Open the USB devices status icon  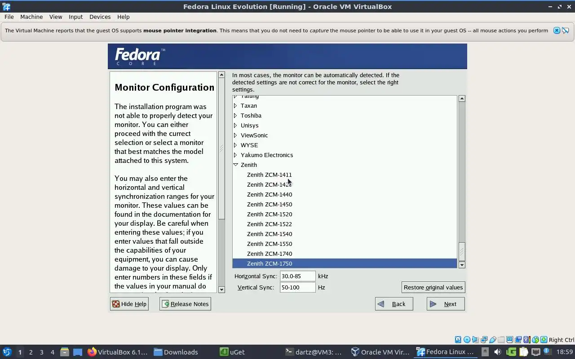point(493,340)
